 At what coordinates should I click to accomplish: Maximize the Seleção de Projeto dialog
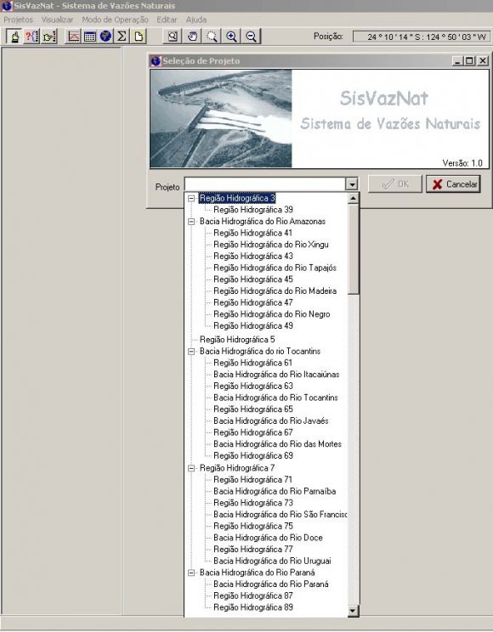(469, 61)
